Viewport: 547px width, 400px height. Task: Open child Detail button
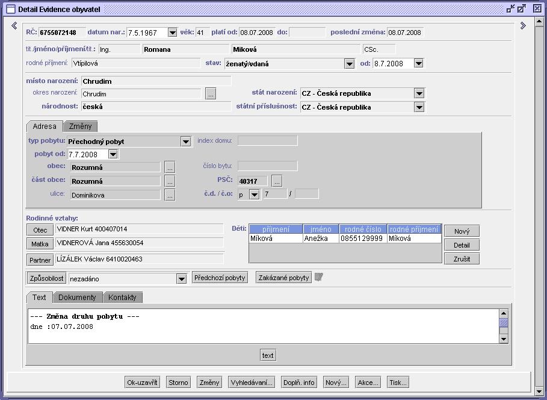[462, 245]
